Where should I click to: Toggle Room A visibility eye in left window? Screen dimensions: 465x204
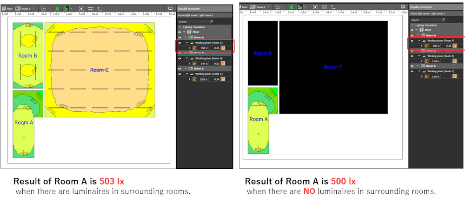pyautogui.click(x=179, y=38)
